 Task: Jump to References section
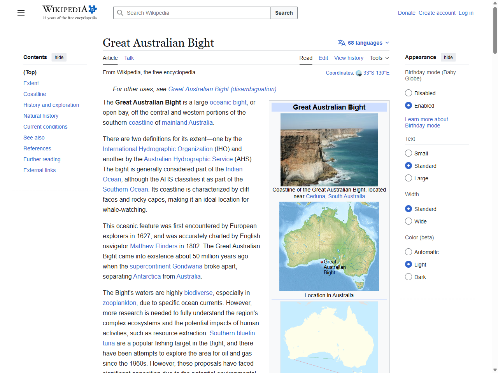pos(37,148)
